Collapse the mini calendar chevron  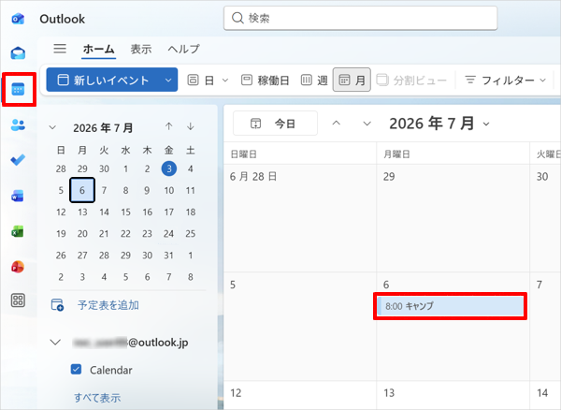[52, 127]
